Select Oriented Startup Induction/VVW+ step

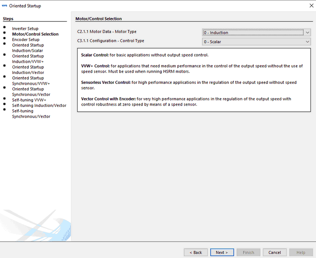[x=28, y=59]
